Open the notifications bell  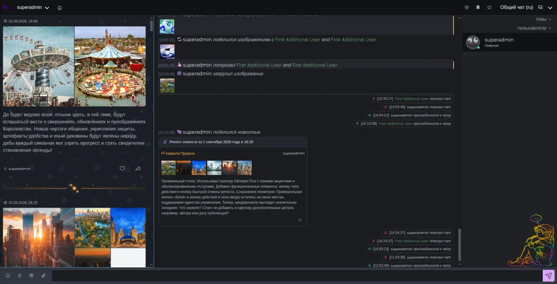[60, 7]
